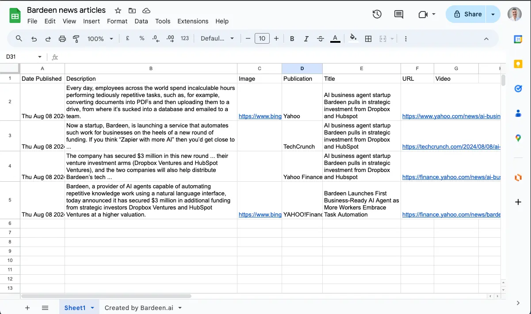This screenshot has width=531, height=314.
Task: Add a new sheet plus button
Action: pos(27,308)
